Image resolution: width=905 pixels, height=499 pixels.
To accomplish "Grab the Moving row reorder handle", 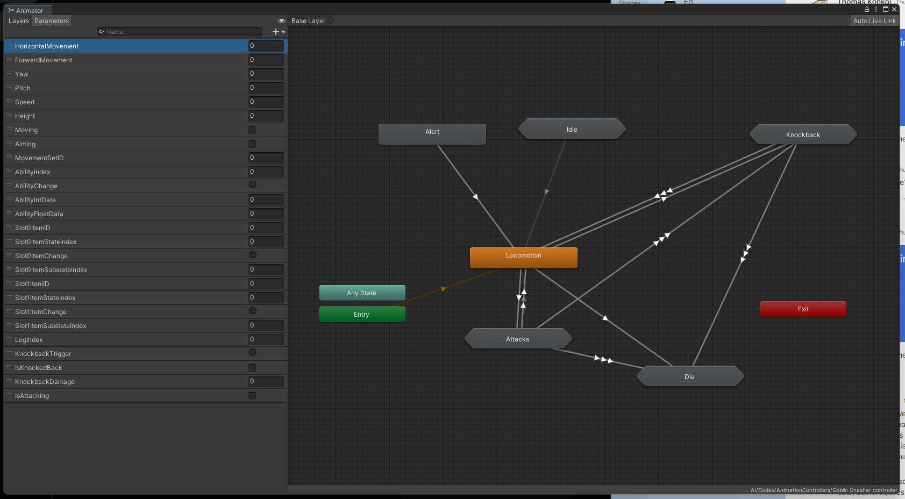I will (9, 130).
